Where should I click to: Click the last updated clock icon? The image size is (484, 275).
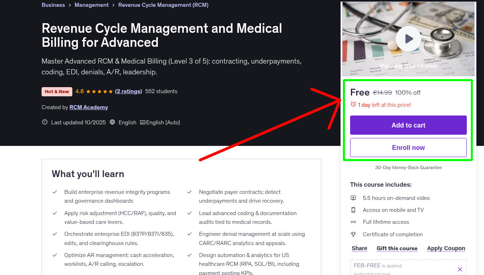tap(44, 122)
